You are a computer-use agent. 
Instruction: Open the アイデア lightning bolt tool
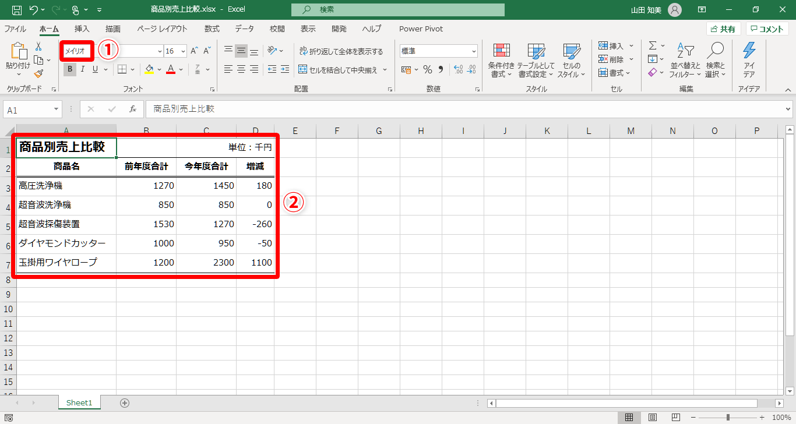tap(749, 51)
